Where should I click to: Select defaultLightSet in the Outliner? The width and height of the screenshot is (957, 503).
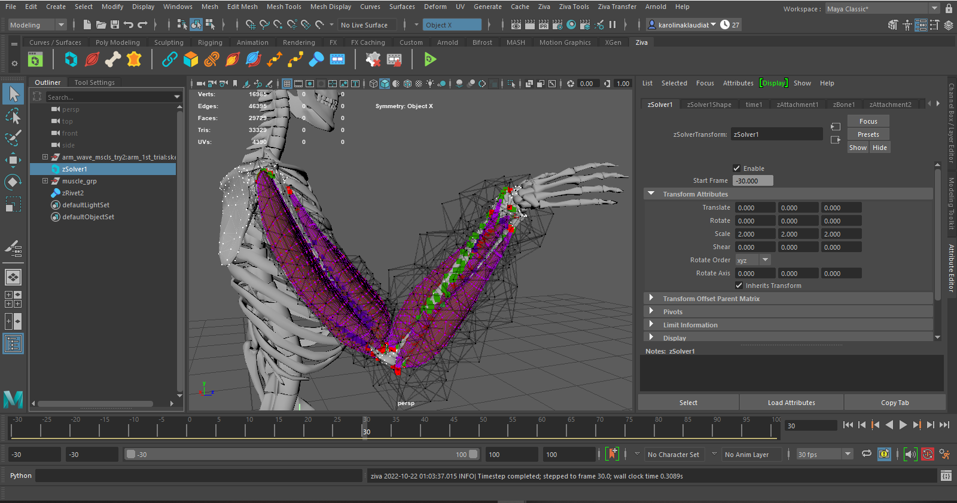pos(86,205)
